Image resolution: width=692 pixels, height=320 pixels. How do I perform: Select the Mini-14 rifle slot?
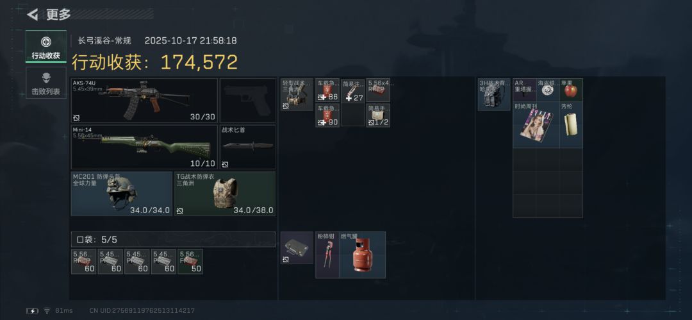pyautogui.click(x=144, y=147)
